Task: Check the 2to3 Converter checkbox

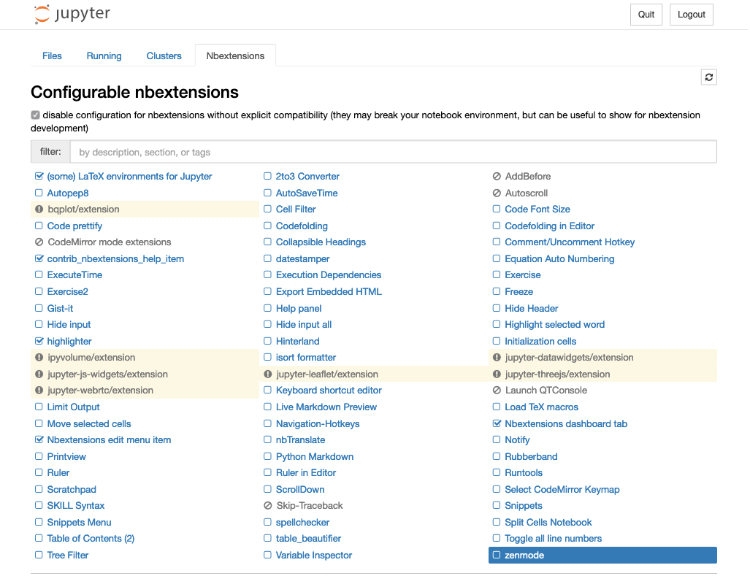Action: coord(267,176)
